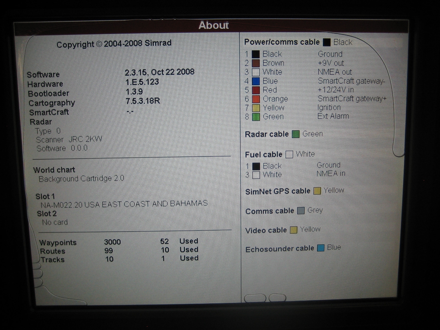This screenshot has width=440, height=330.
Task: Click the Echosounder cable heading
Action: click(280, 249)
